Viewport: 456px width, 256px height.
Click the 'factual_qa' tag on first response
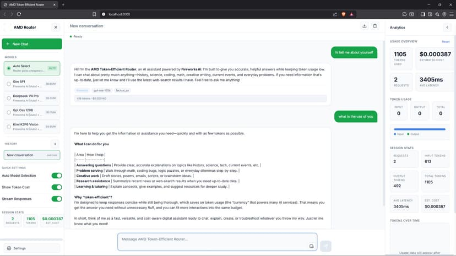tap(122, 90)
